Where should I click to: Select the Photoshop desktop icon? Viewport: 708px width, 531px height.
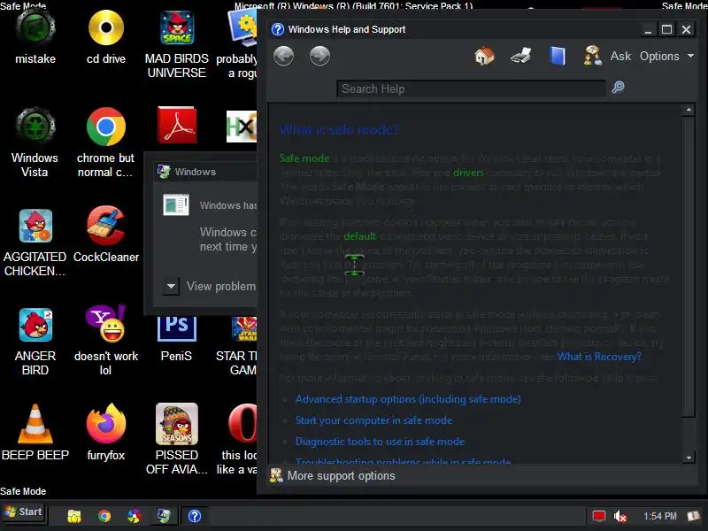tap(176, 339)
